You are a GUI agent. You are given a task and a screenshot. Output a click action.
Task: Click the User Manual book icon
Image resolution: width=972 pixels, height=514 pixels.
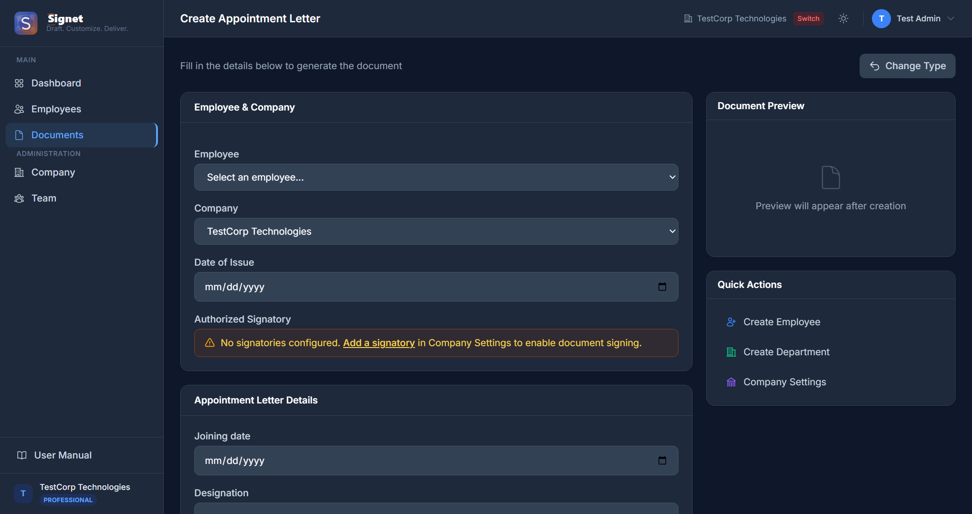coord(21,455)
